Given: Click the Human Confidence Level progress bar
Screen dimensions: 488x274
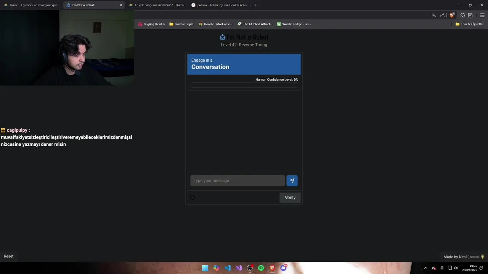Looking at the screenshot, I should tap(244, 85).
